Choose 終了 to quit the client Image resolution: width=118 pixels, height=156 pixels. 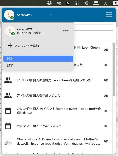point(38,66)
